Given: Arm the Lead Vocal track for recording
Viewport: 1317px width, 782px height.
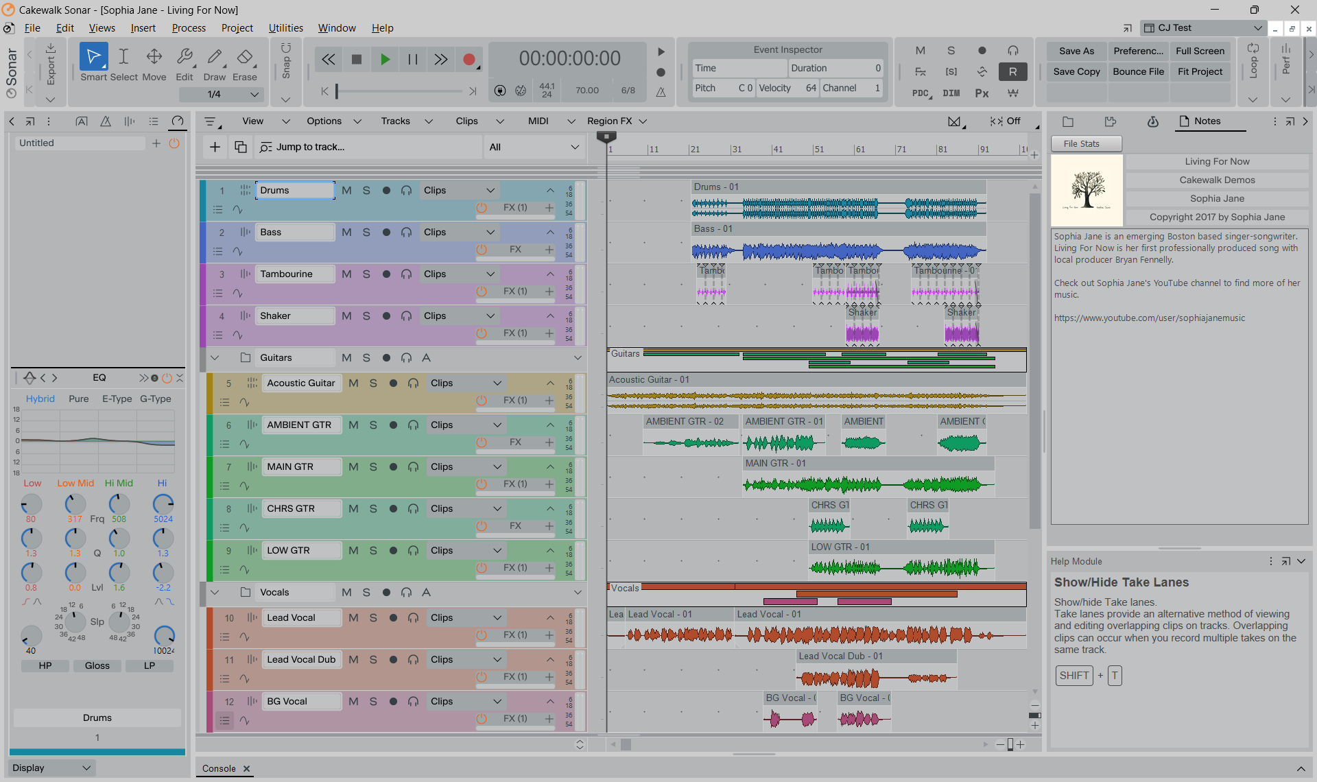Looking at the screenshot, I should (x=393, y=617).
